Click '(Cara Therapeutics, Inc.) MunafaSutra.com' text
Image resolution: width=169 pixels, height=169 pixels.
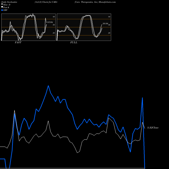point(95,2)
